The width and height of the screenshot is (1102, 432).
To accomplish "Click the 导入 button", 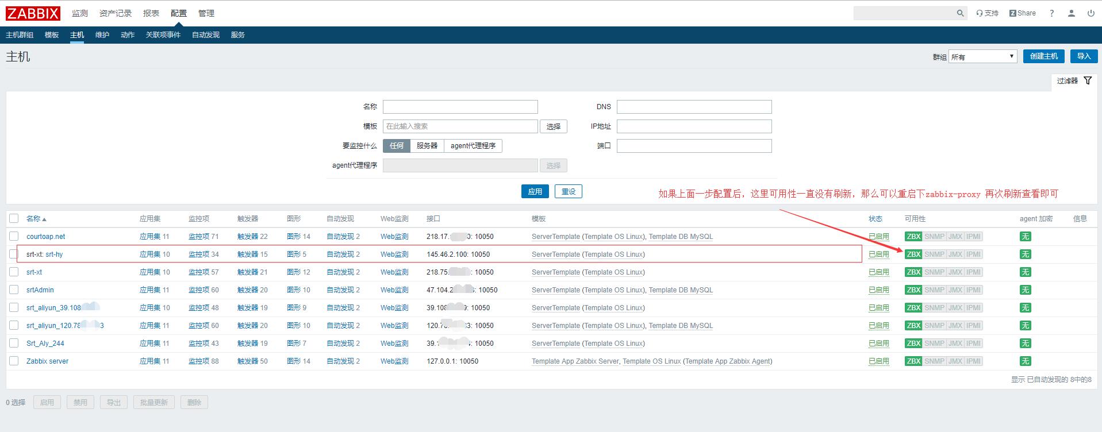I will [1084, 56].
